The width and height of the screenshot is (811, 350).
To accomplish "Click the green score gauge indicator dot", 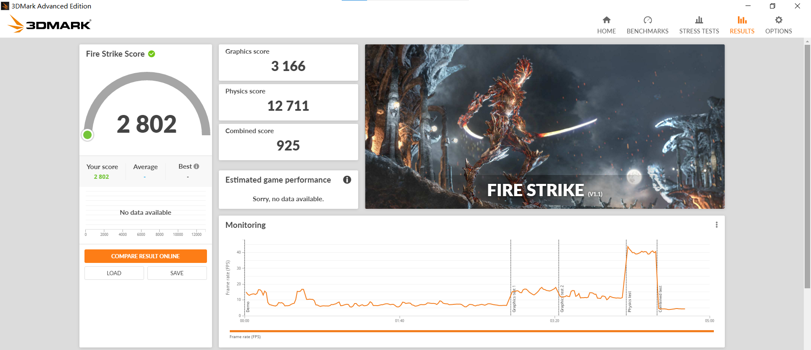I will tap(87, 135).
